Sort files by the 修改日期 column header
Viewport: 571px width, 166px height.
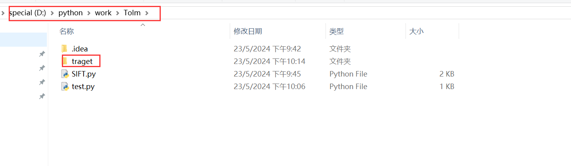[x=248, y=31]
